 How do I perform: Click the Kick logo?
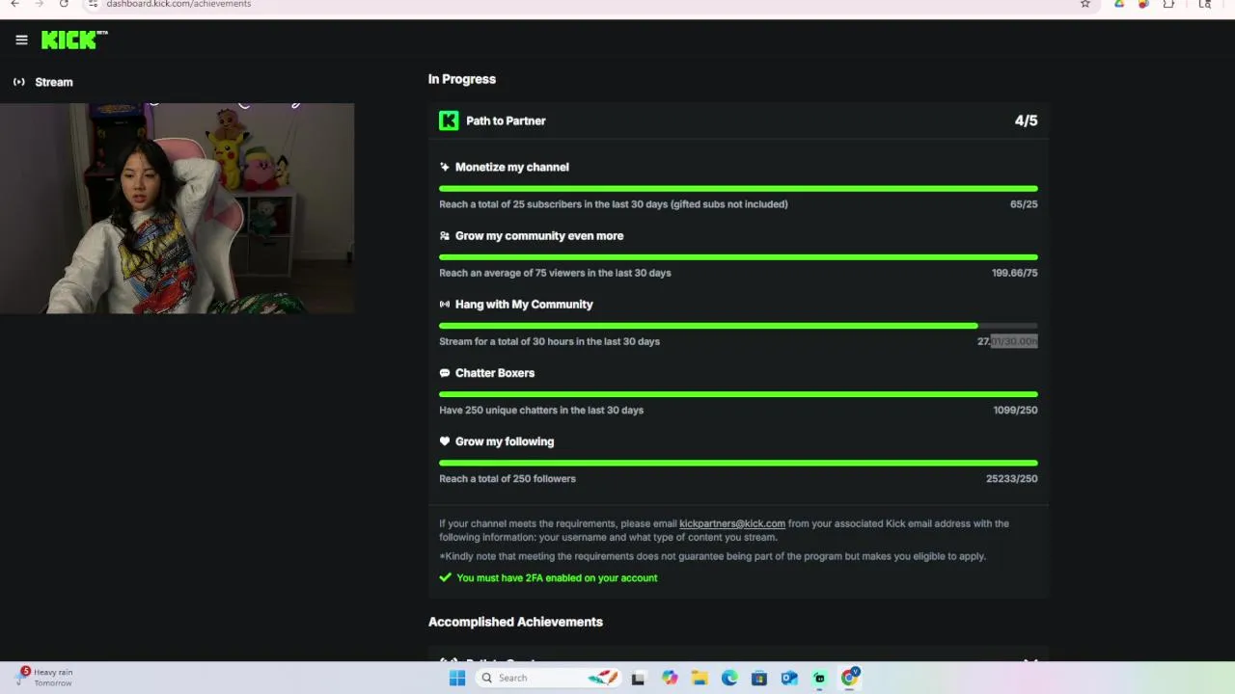tap(74, 40)
